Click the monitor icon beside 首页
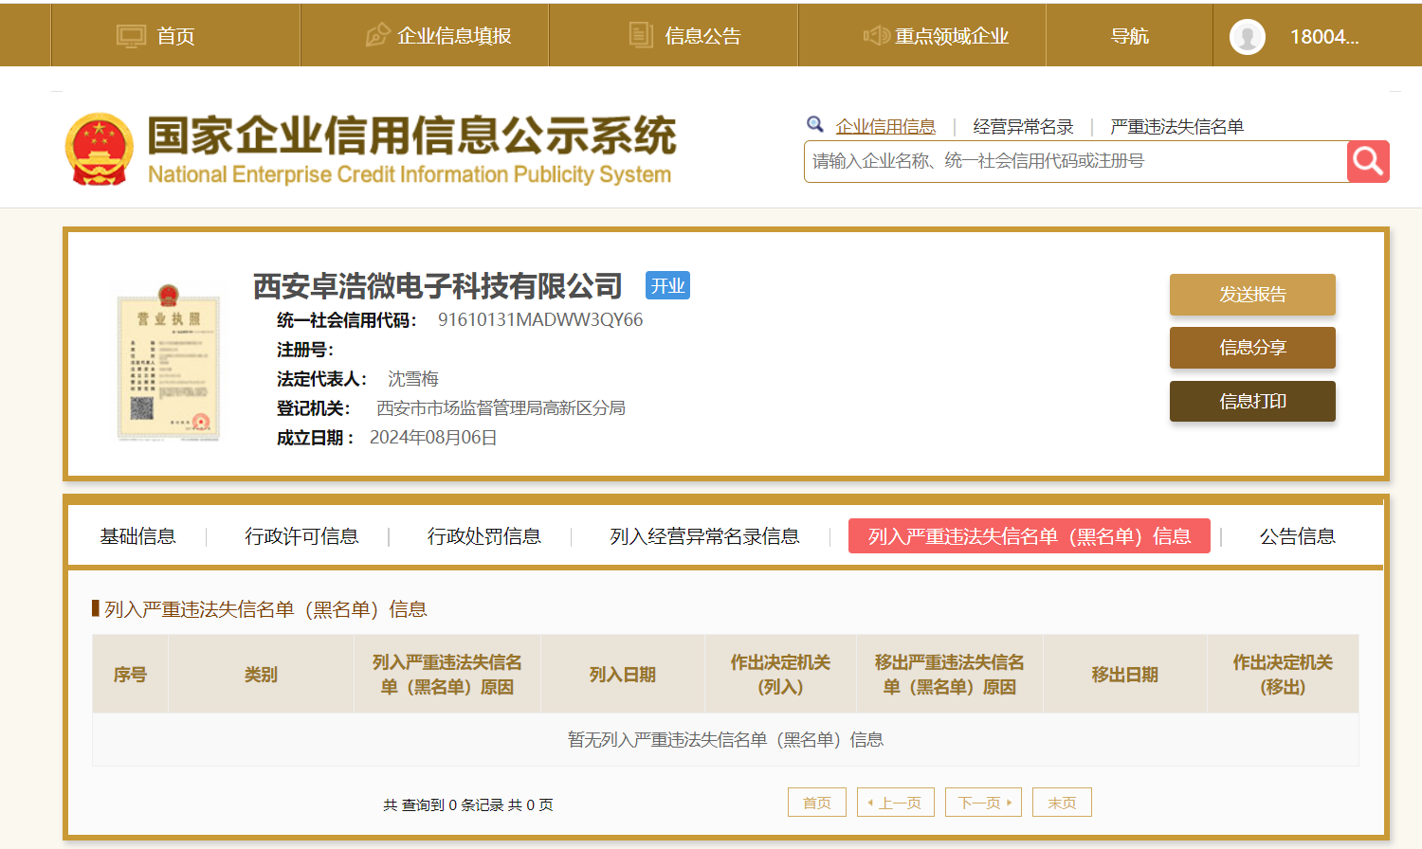Image resolution: width=1422 pixels, height=849 pixels. tap(131, 36)
